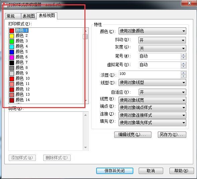Open the 灰度(G) grayscale dropdown
Image resolution: width=197 pixels, height=179 pixels.
[162, 48]
